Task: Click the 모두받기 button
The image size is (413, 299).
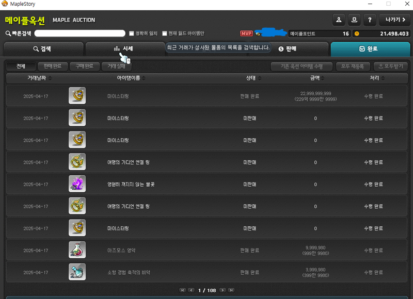Action: 391,67
